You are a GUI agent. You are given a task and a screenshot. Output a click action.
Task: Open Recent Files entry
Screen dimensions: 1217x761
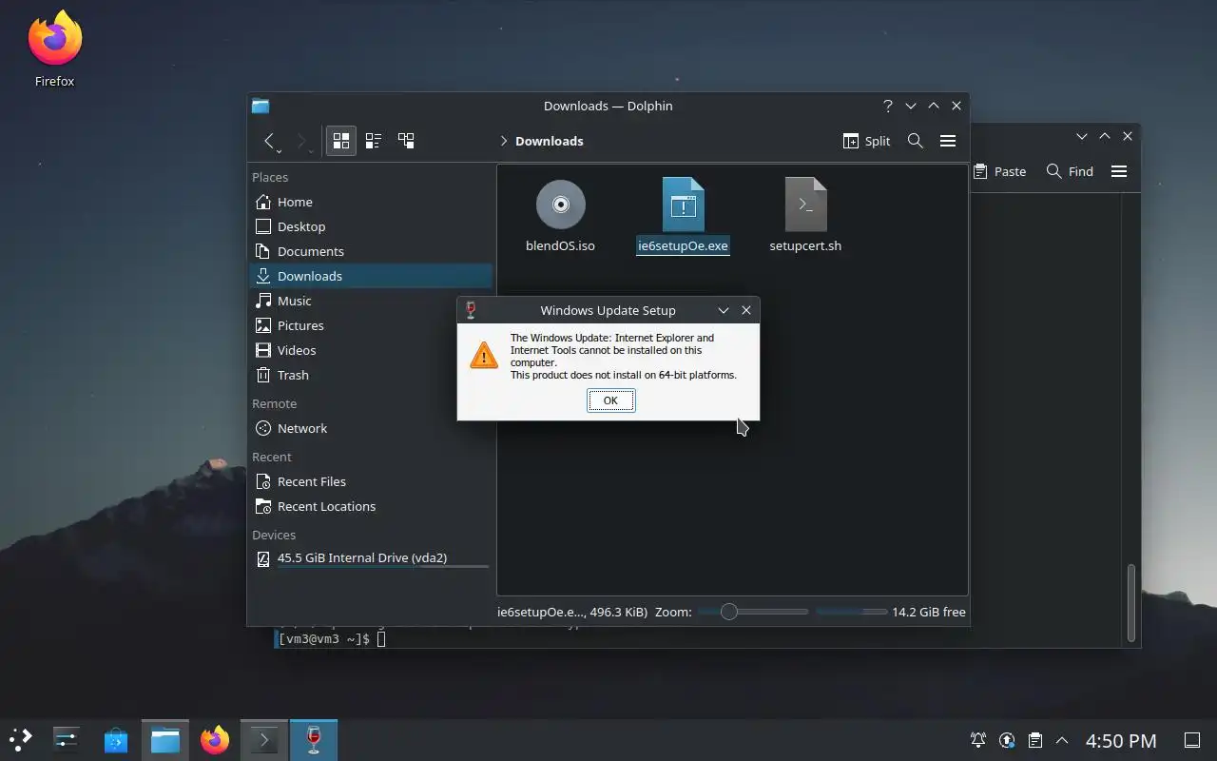[371, 481]
